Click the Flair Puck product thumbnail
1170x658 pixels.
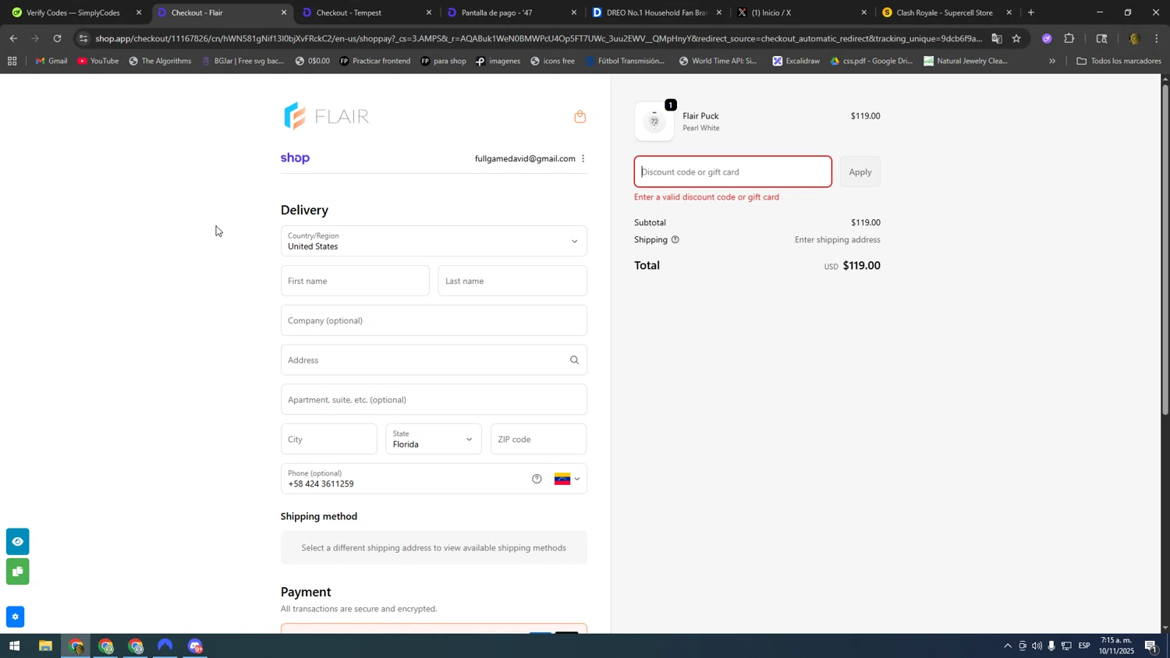pyautogui.click(x=654, y=122)
